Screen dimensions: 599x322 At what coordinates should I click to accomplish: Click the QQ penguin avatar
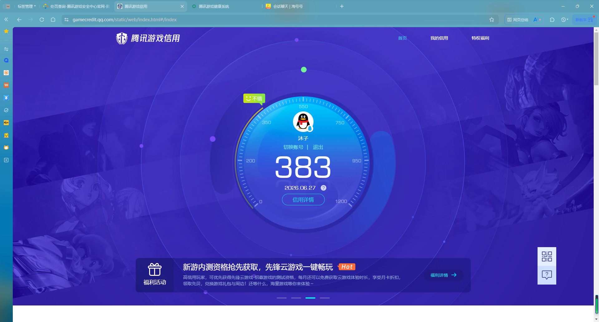(303, 122)
